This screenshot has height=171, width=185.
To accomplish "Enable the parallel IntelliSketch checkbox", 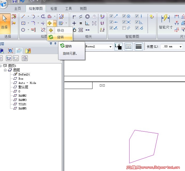I will (124, 28).
